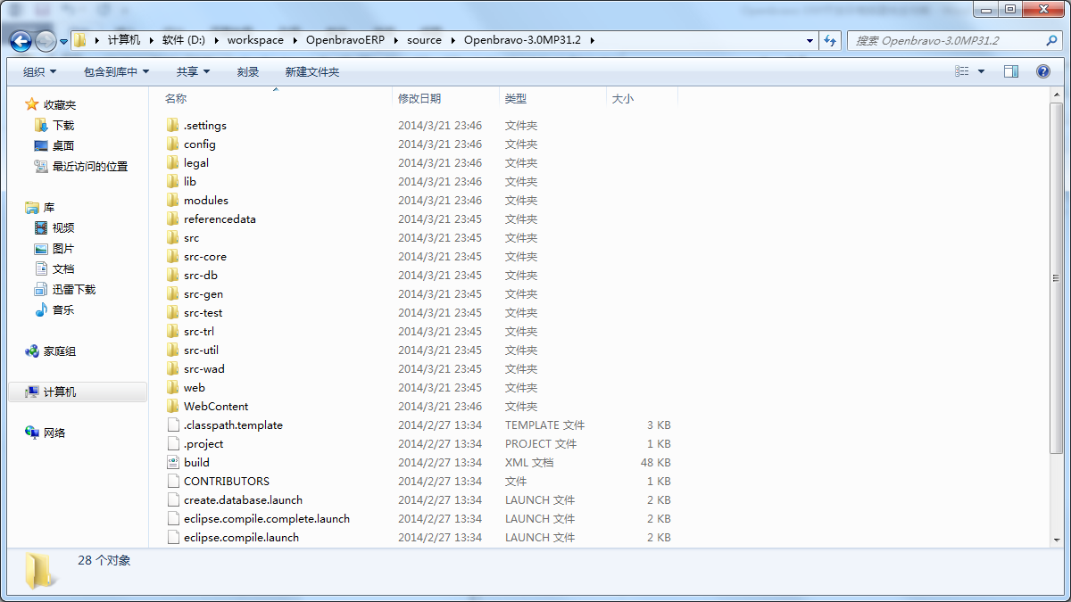Open Help with the question mark icon
This screenshot has height=602, width=1071.
coord(1042,71)
